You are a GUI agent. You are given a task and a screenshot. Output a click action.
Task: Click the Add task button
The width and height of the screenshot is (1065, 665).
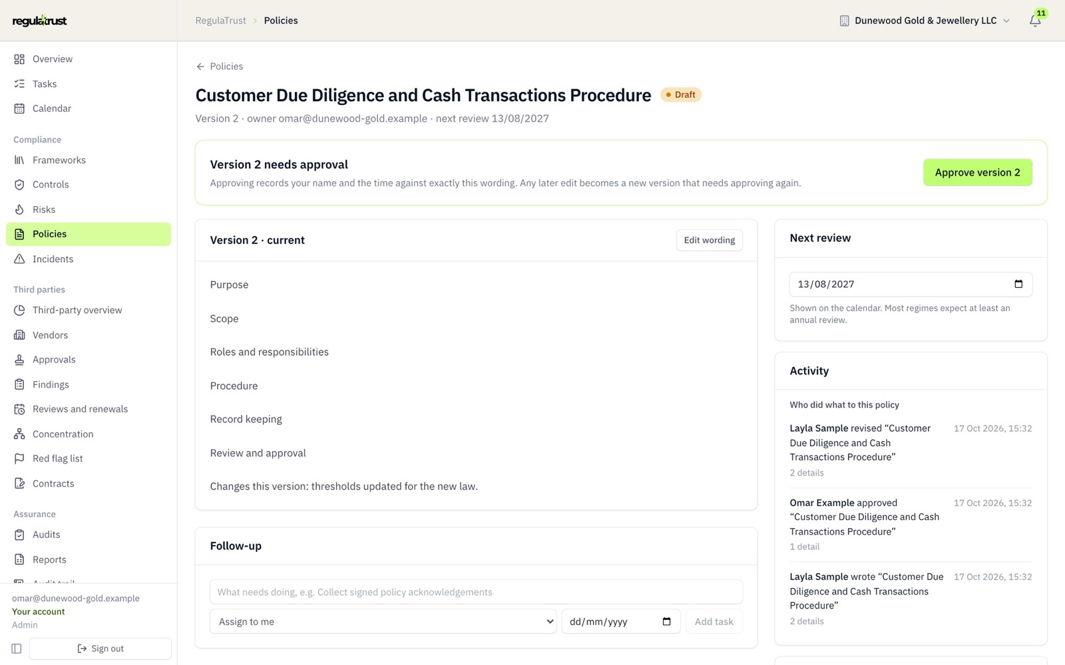coord(714,622)
